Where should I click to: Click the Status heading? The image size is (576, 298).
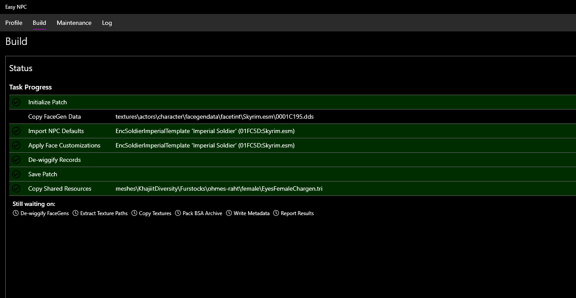pyautogui.click(x=21, y=68)
